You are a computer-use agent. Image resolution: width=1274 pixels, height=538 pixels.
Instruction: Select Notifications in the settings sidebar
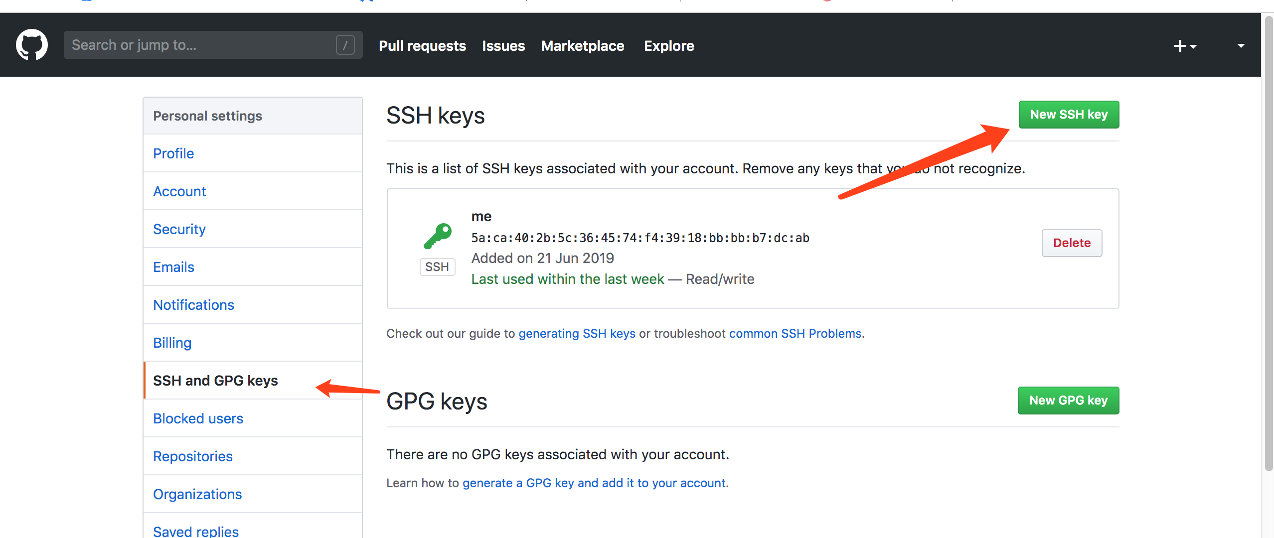[193, 305]
